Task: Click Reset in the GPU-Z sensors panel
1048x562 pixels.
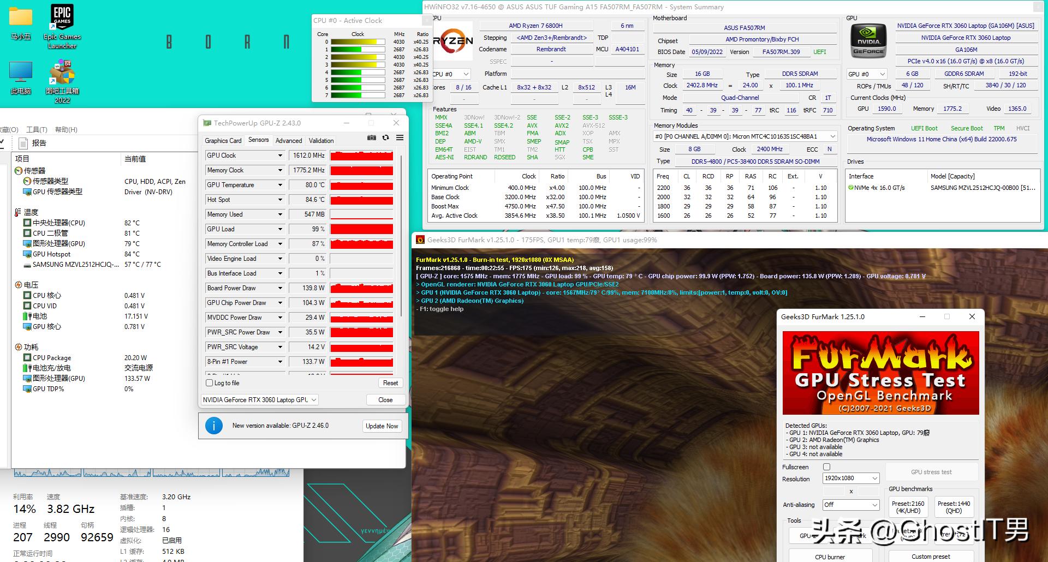Action: 390,383
